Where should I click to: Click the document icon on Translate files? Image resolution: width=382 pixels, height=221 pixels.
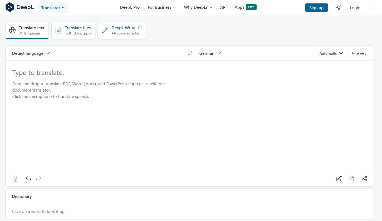pyautogui.click(x=58, y=30)
